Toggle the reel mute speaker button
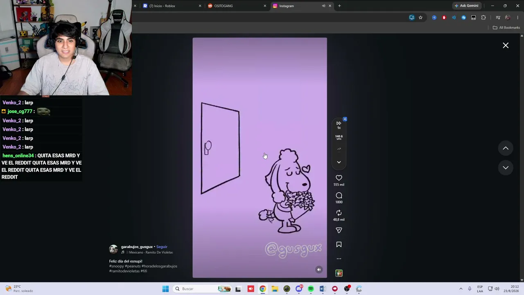The height and width of the screenshot is (295, 524). pyautogui.click(x=319, y=270)
